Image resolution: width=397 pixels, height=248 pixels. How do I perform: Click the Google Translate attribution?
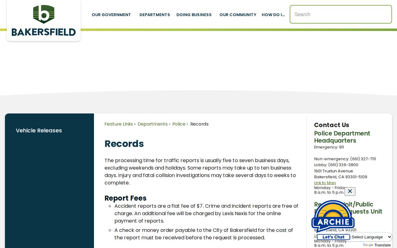[x=377, y=245]
